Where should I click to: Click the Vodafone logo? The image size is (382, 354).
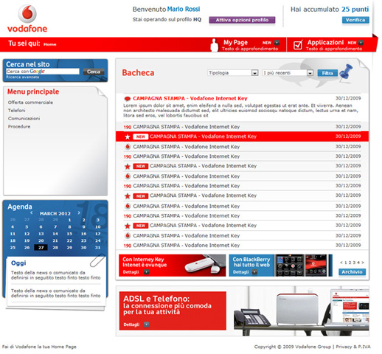point(27,19)
